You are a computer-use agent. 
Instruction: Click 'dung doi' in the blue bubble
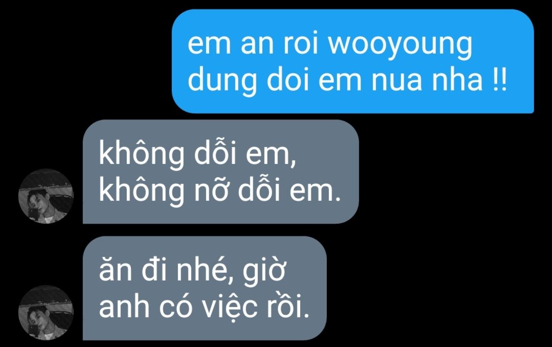248,82
